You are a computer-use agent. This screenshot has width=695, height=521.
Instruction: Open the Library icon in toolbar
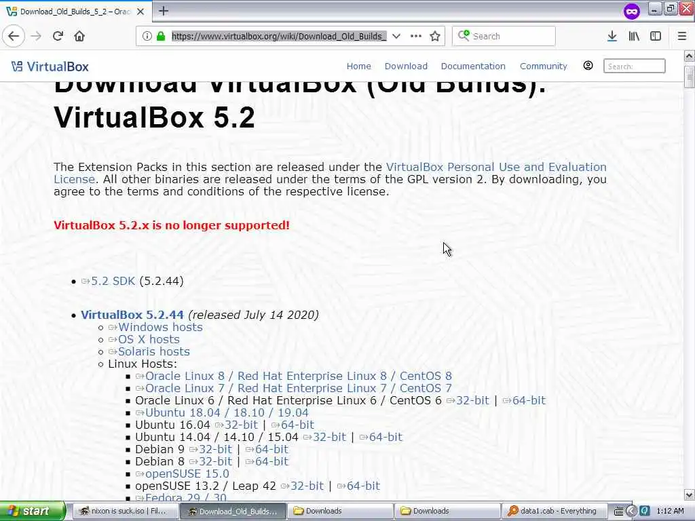[634, 37]
